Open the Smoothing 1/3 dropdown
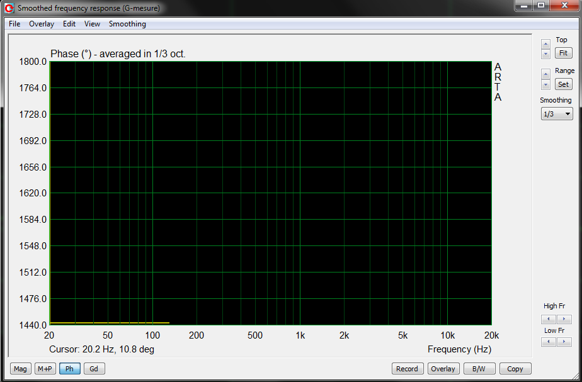The height and width of the screenshot is (382, 582). point(557,114)
